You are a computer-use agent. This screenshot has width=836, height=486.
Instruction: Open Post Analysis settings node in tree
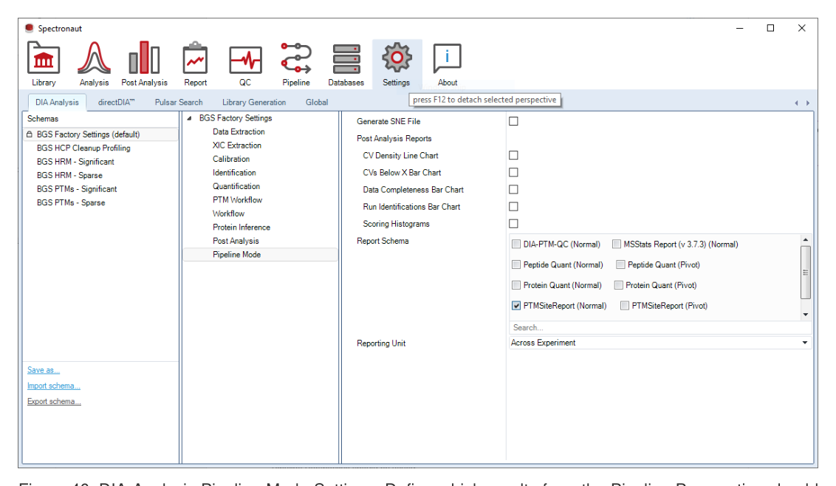pyautogui.click(x=236, y=241)
